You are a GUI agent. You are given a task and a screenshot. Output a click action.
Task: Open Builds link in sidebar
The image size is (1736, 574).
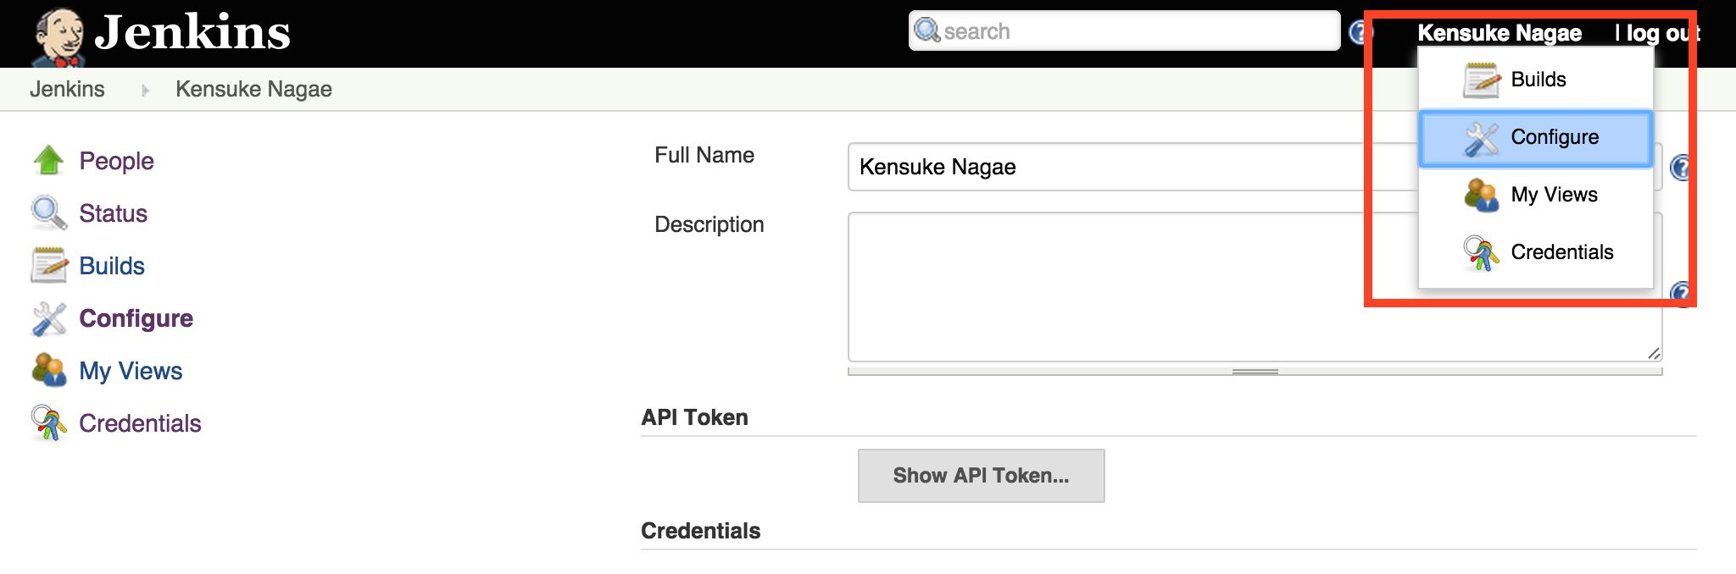coord(112,266)
